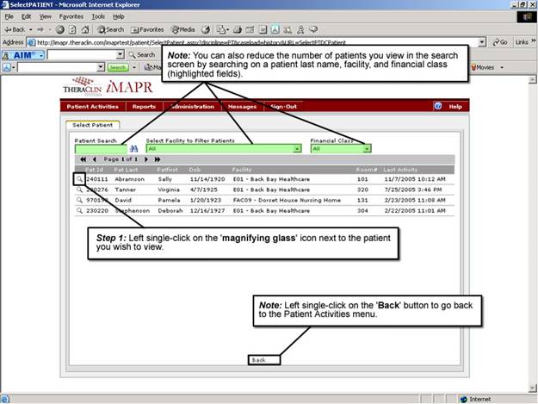Click magnifying glass for patient Stephenson
538x404 pixels.
(x=78, y=210)
